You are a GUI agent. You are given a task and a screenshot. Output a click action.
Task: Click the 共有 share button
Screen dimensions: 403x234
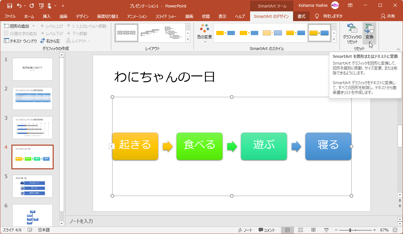tap(388, 16)
